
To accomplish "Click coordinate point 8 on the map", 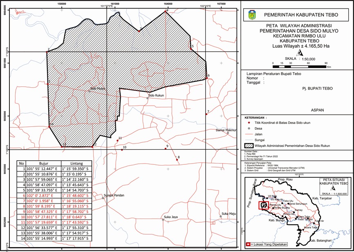I will [x=177, y=160].
